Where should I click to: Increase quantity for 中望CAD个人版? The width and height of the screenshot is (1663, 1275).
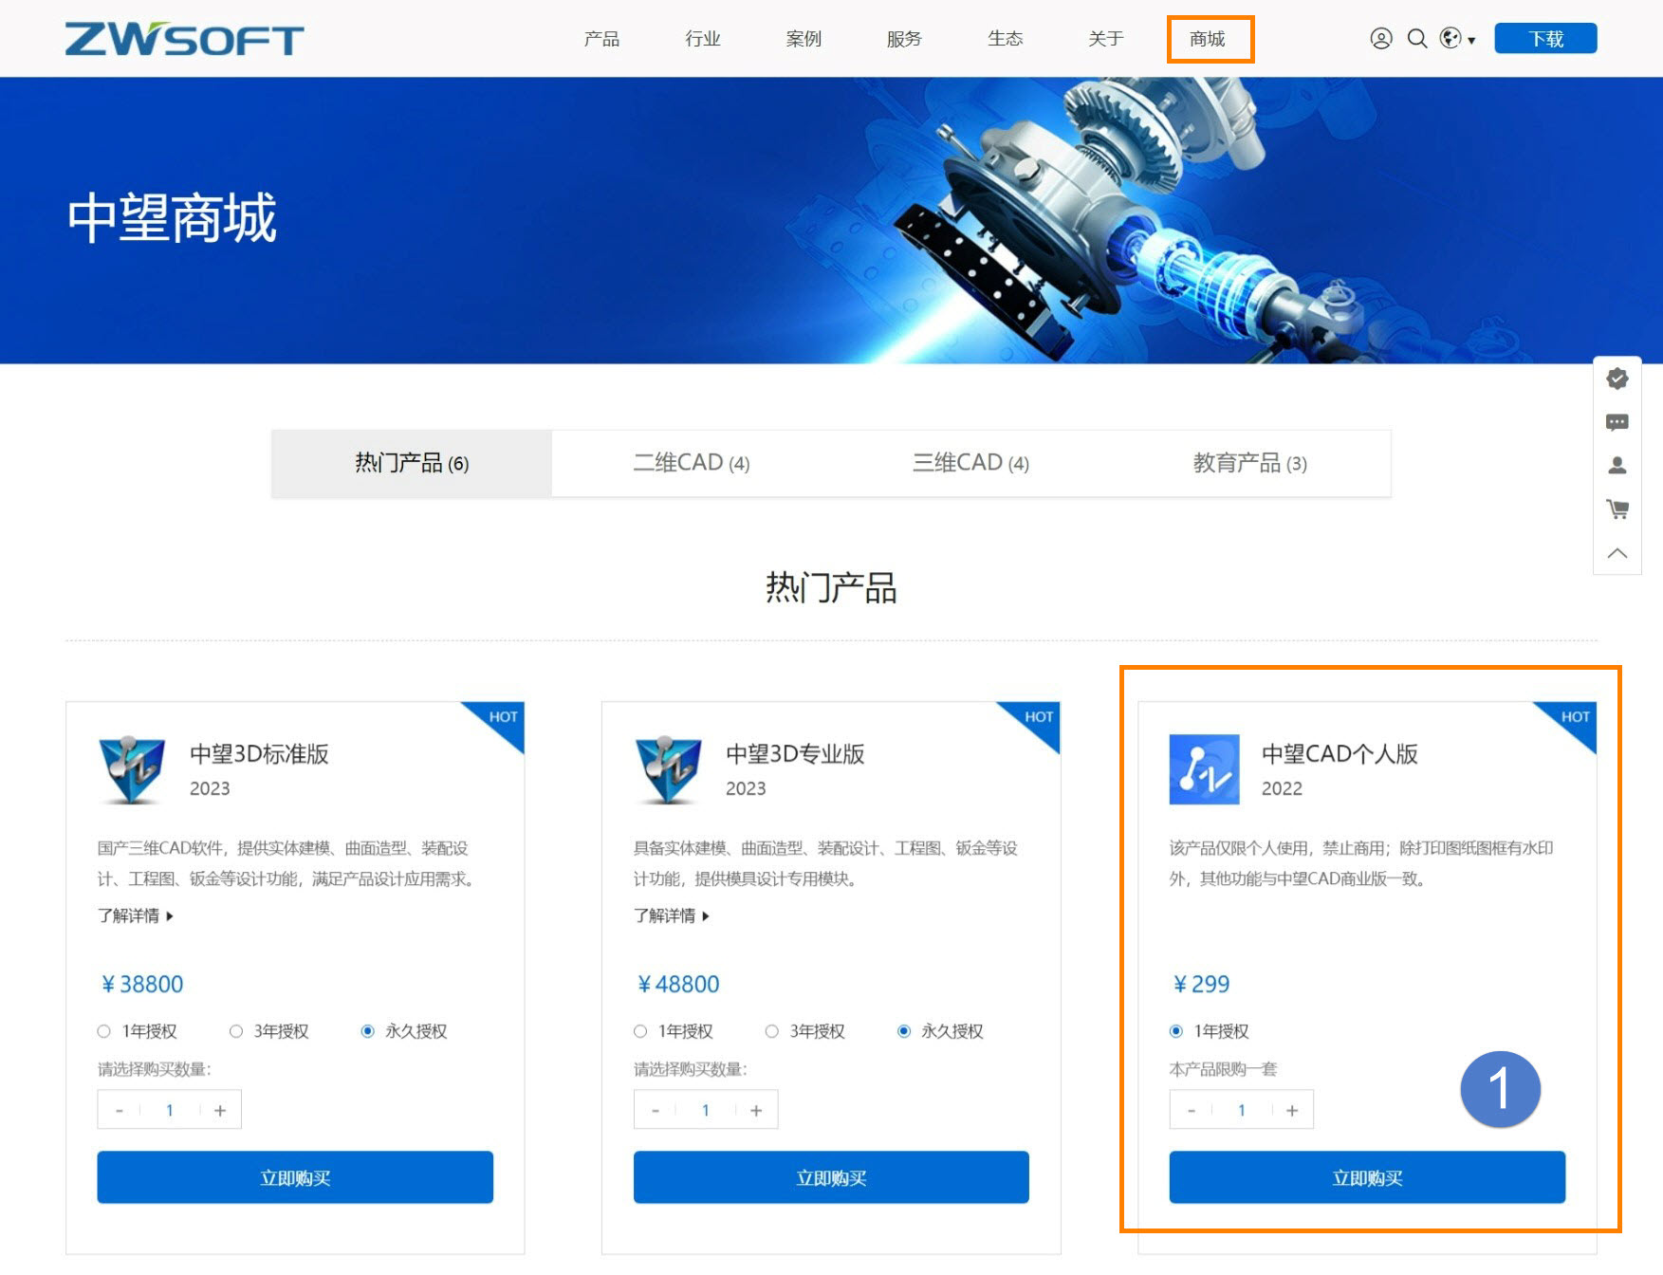[1292, 1110]
